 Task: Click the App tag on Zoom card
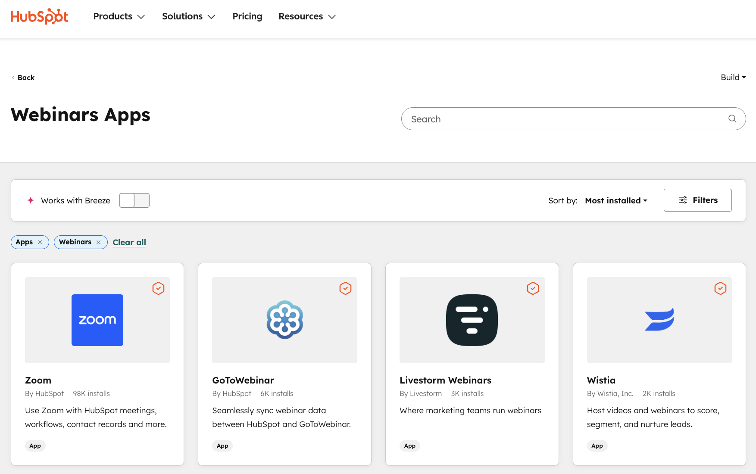coord(35,446)
